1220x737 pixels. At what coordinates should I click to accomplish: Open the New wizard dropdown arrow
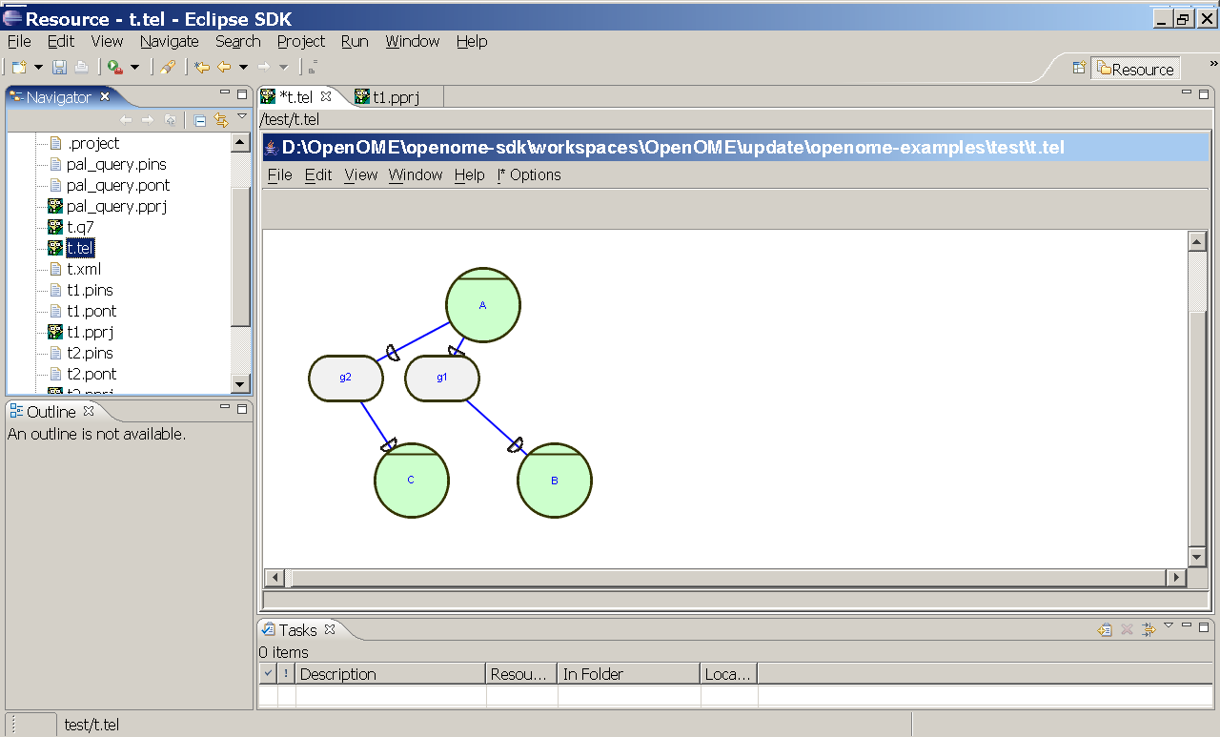38,67
